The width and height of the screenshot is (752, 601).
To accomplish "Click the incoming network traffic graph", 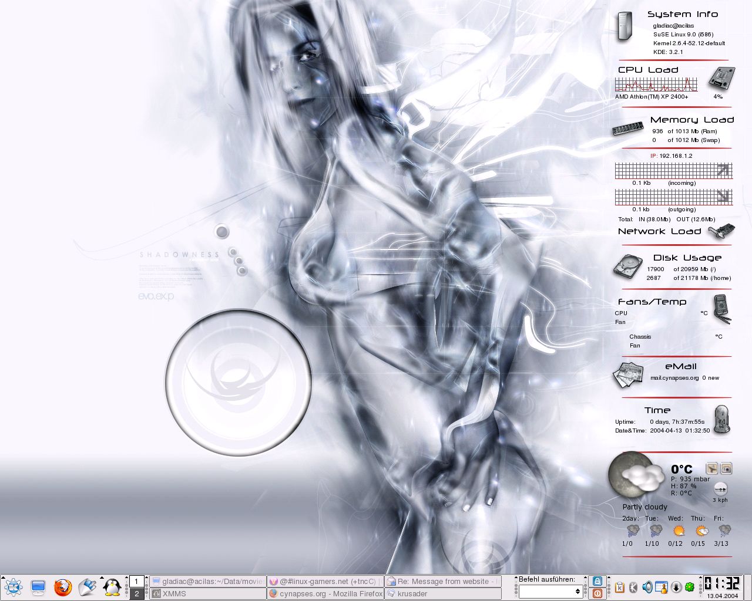I will pyautogui.click(x=673, y=171).
